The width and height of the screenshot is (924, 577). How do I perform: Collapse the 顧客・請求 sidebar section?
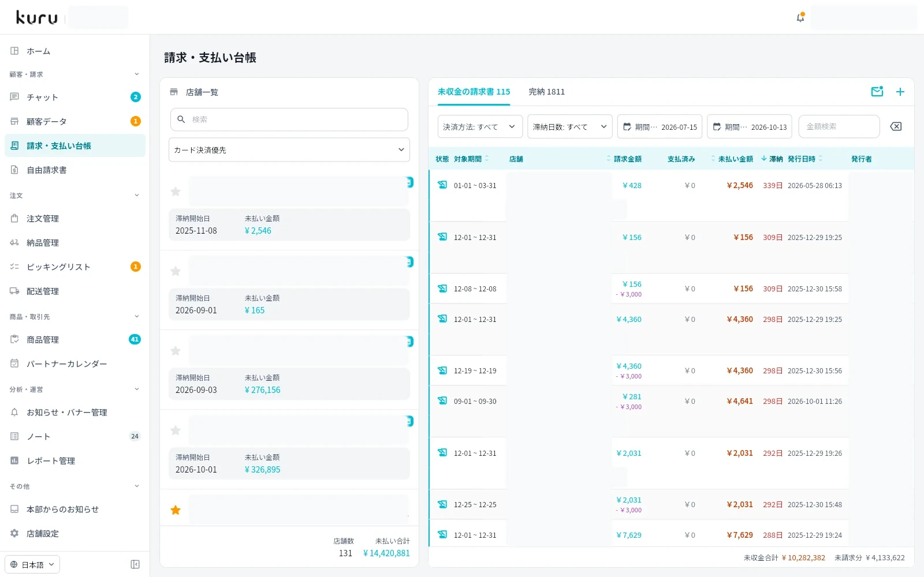click(x=75, y=74)
